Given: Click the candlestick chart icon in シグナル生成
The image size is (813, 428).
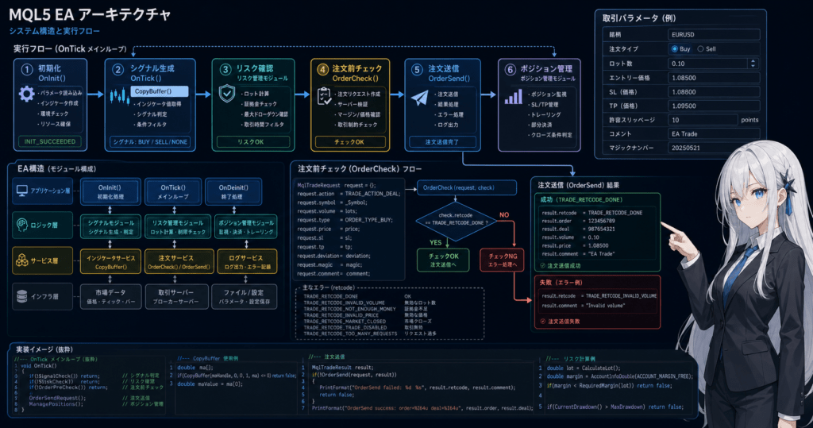Looking at the screenshot, I should (120, 96).
